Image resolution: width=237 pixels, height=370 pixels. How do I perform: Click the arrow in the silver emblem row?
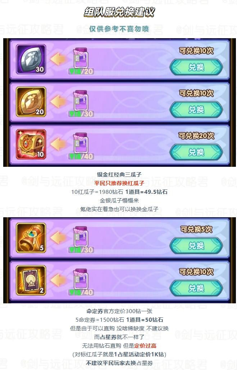[x=58, y=59]
